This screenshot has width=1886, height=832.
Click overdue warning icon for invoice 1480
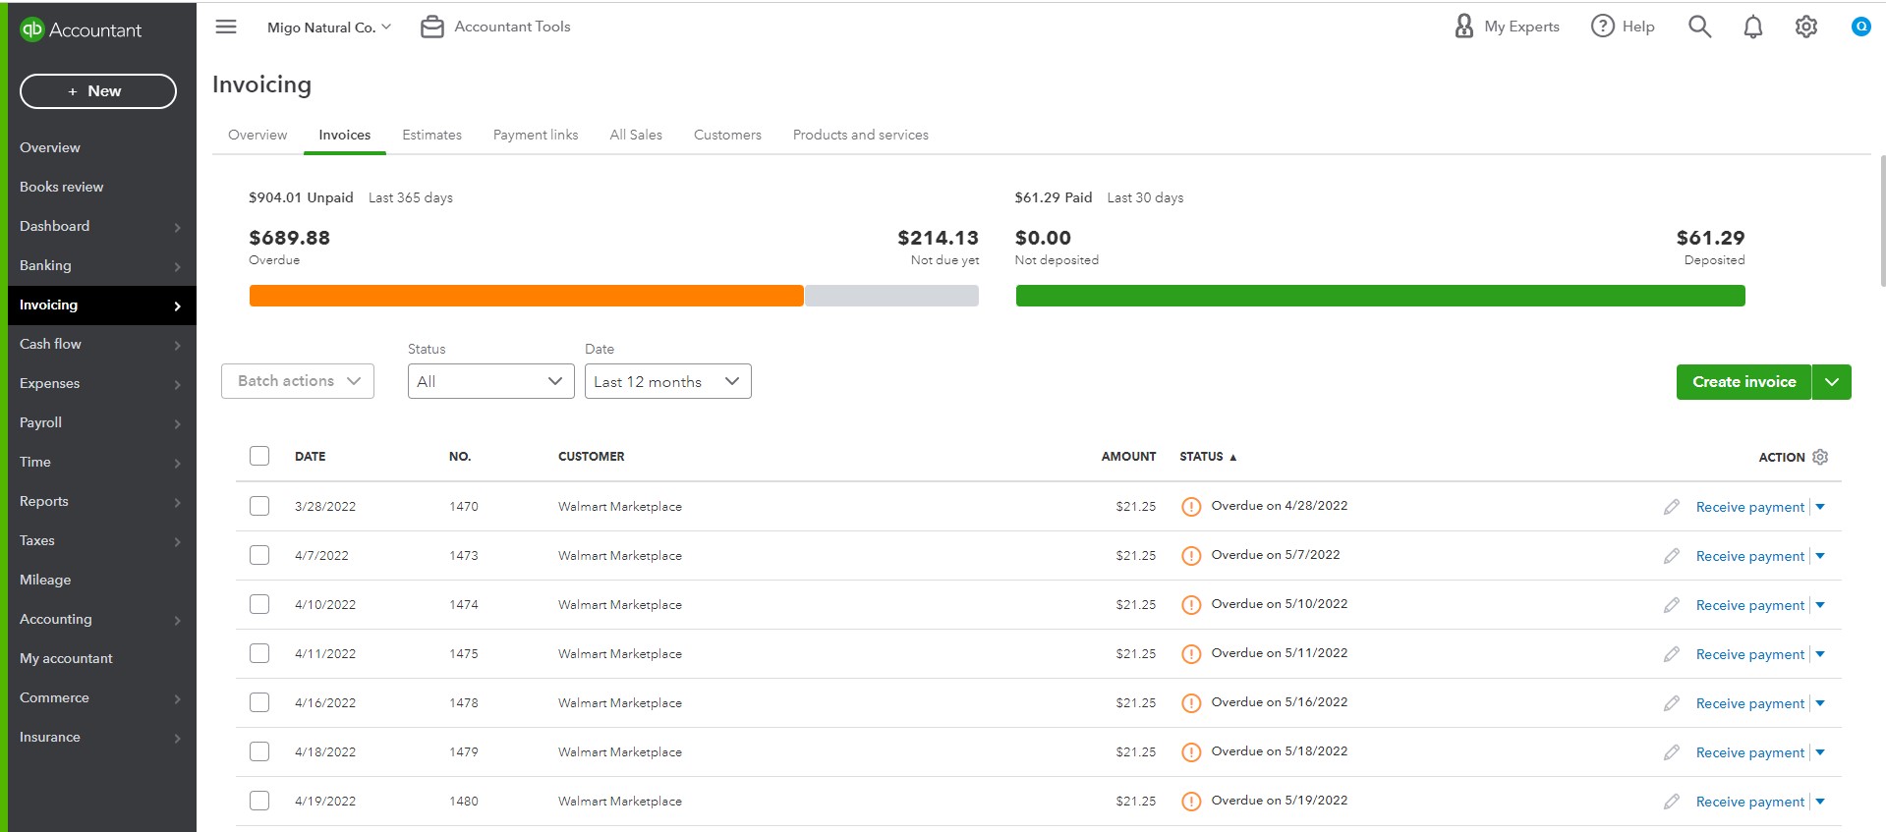click(1190, 802)
